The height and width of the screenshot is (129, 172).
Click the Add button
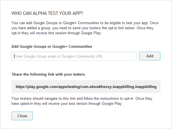tap(150, 56)
